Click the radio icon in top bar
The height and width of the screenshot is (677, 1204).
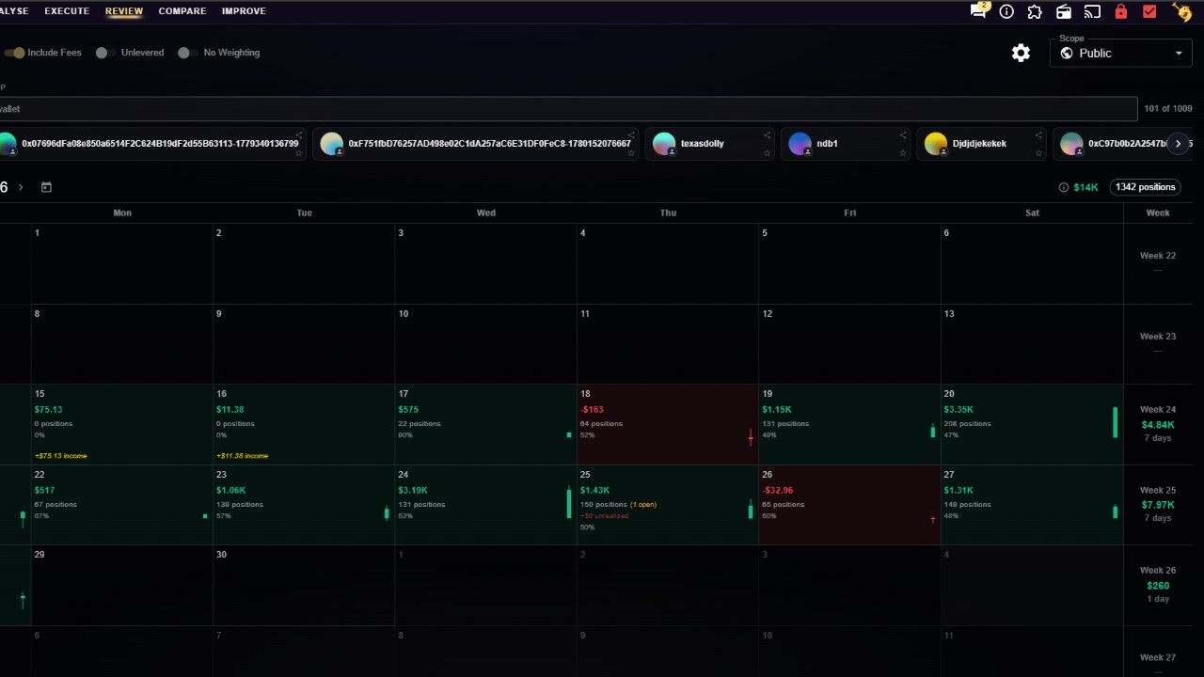pyautogui.click(x=1064, y=11)
